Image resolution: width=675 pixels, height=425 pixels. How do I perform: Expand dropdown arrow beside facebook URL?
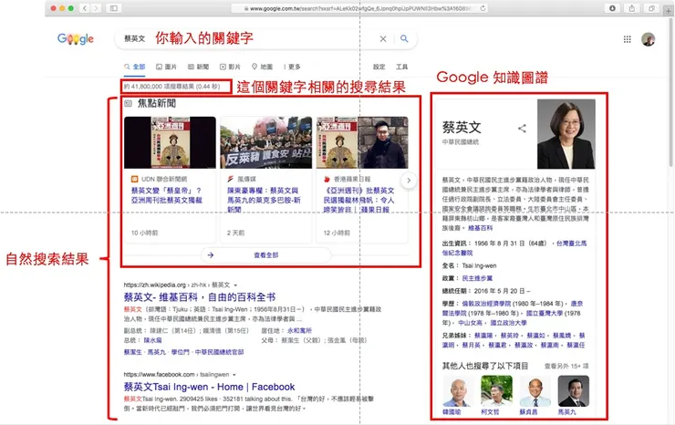click(x=234, y=375)
